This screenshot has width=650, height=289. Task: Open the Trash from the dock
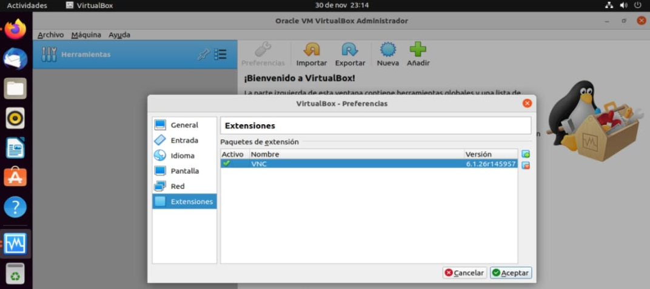click(16, 274)
